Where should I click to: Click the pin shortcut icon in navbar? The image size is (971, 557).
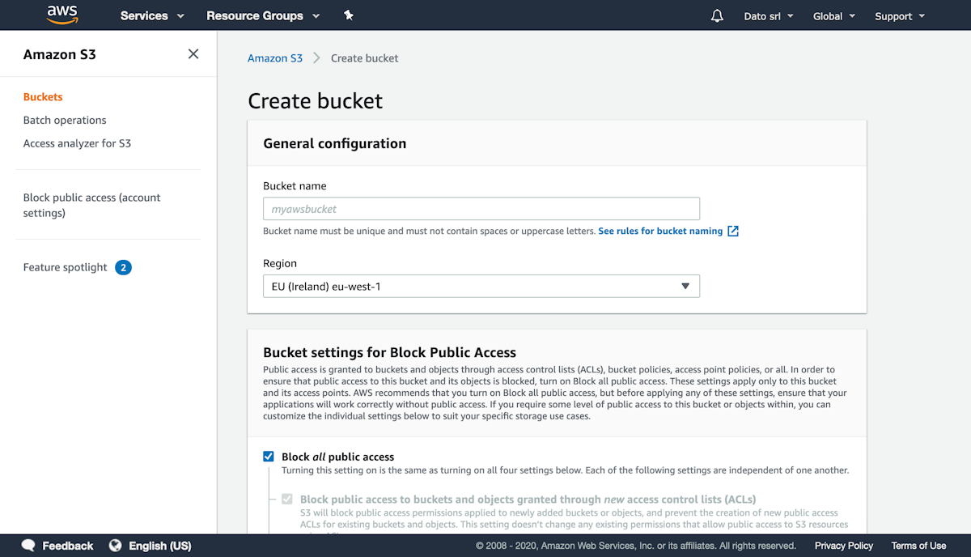pyautogui.click(x=349, y=15)
